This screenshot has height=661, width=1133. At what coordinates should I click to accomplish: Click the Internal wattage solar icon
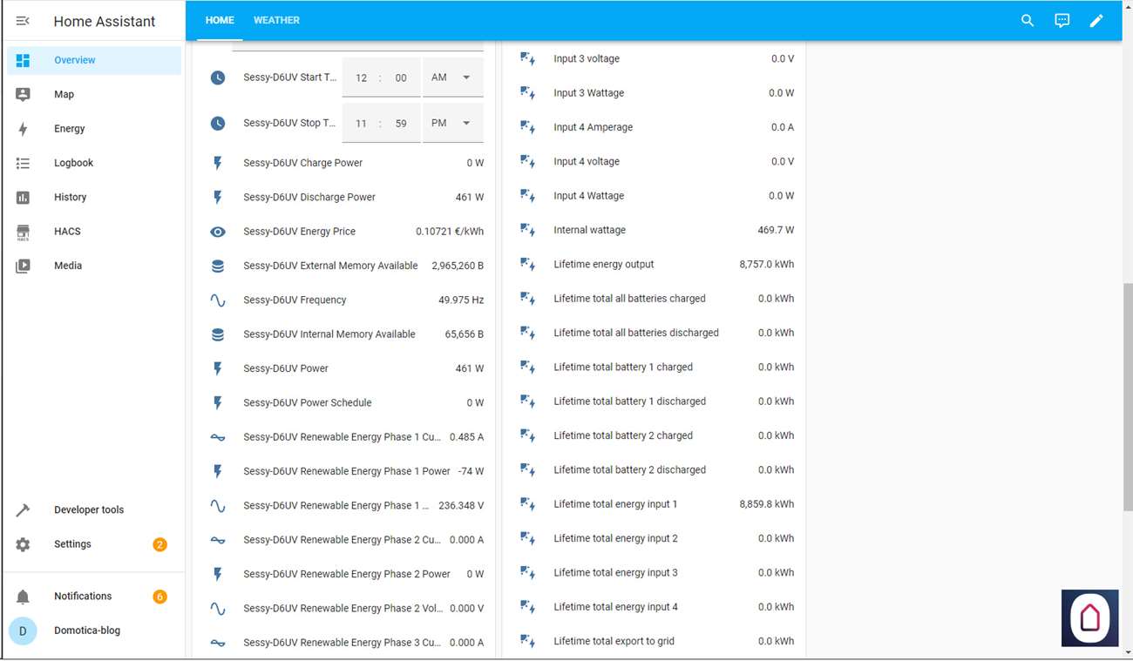coord(527,230)
